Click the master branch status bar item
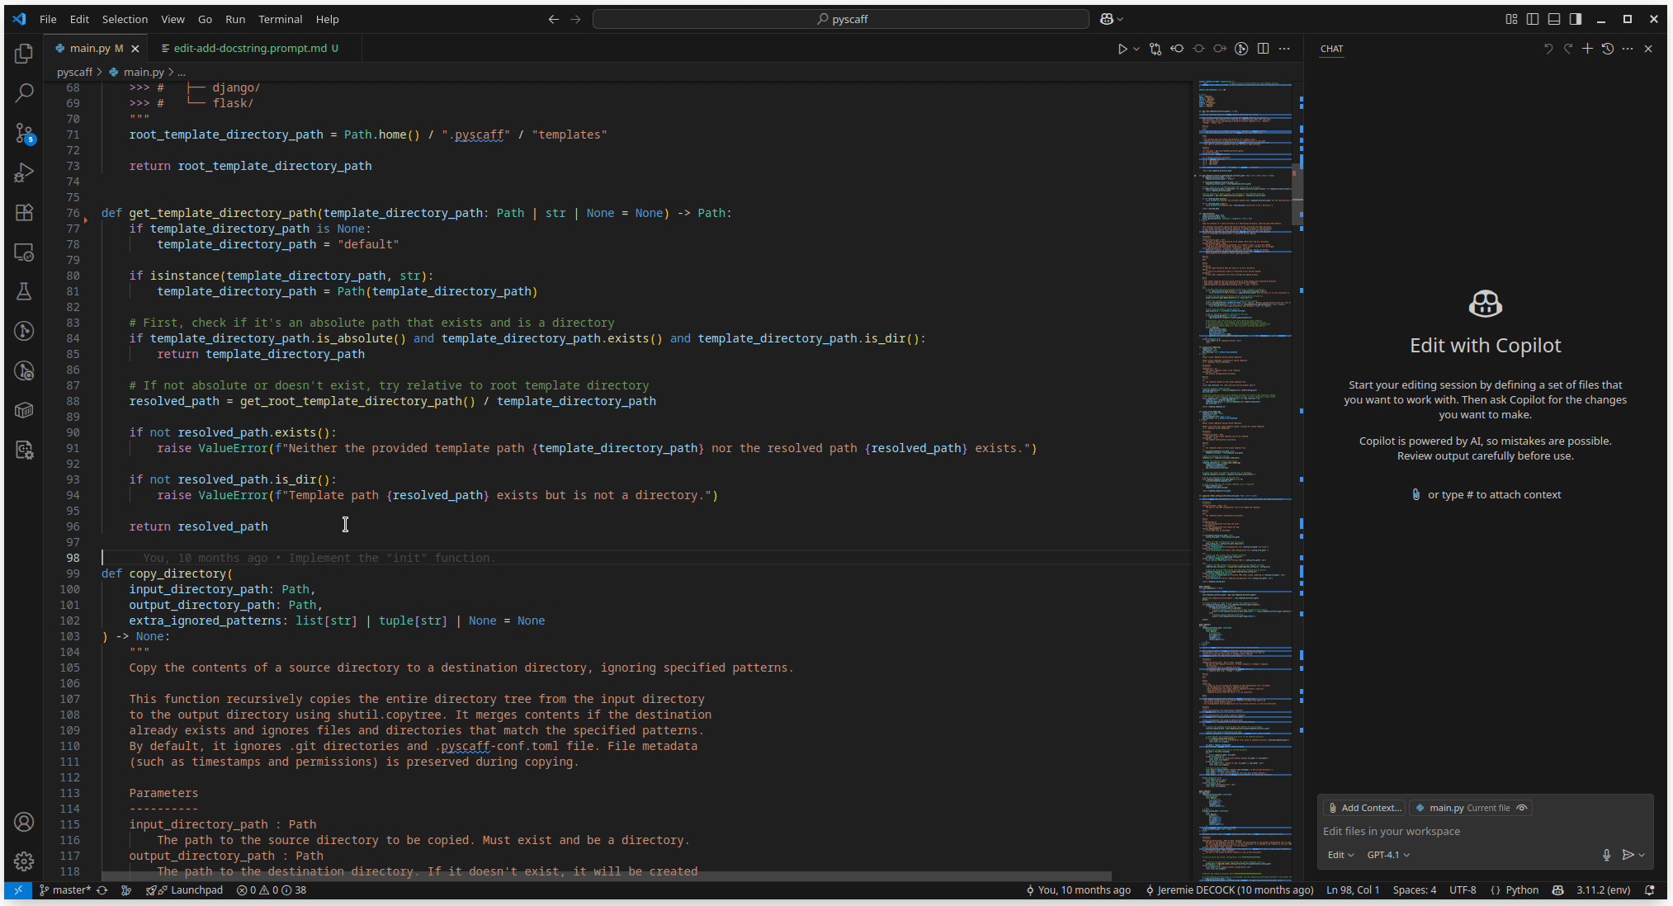 [x=65, y=890]
